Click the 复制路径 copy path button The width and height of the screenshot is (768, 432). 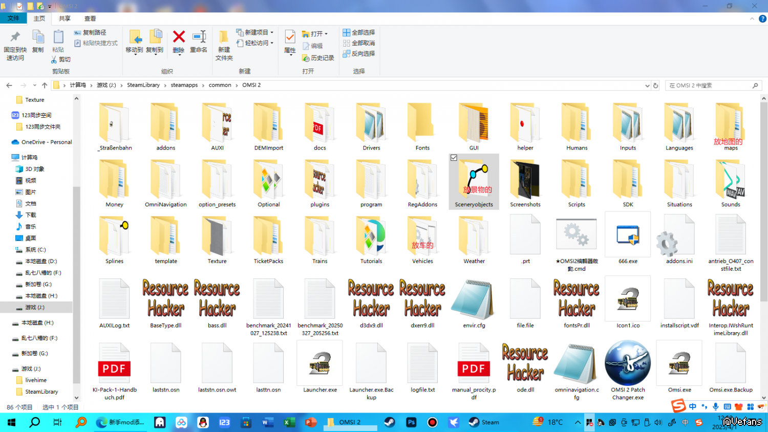pyautogui.click(x=90, y=33)
